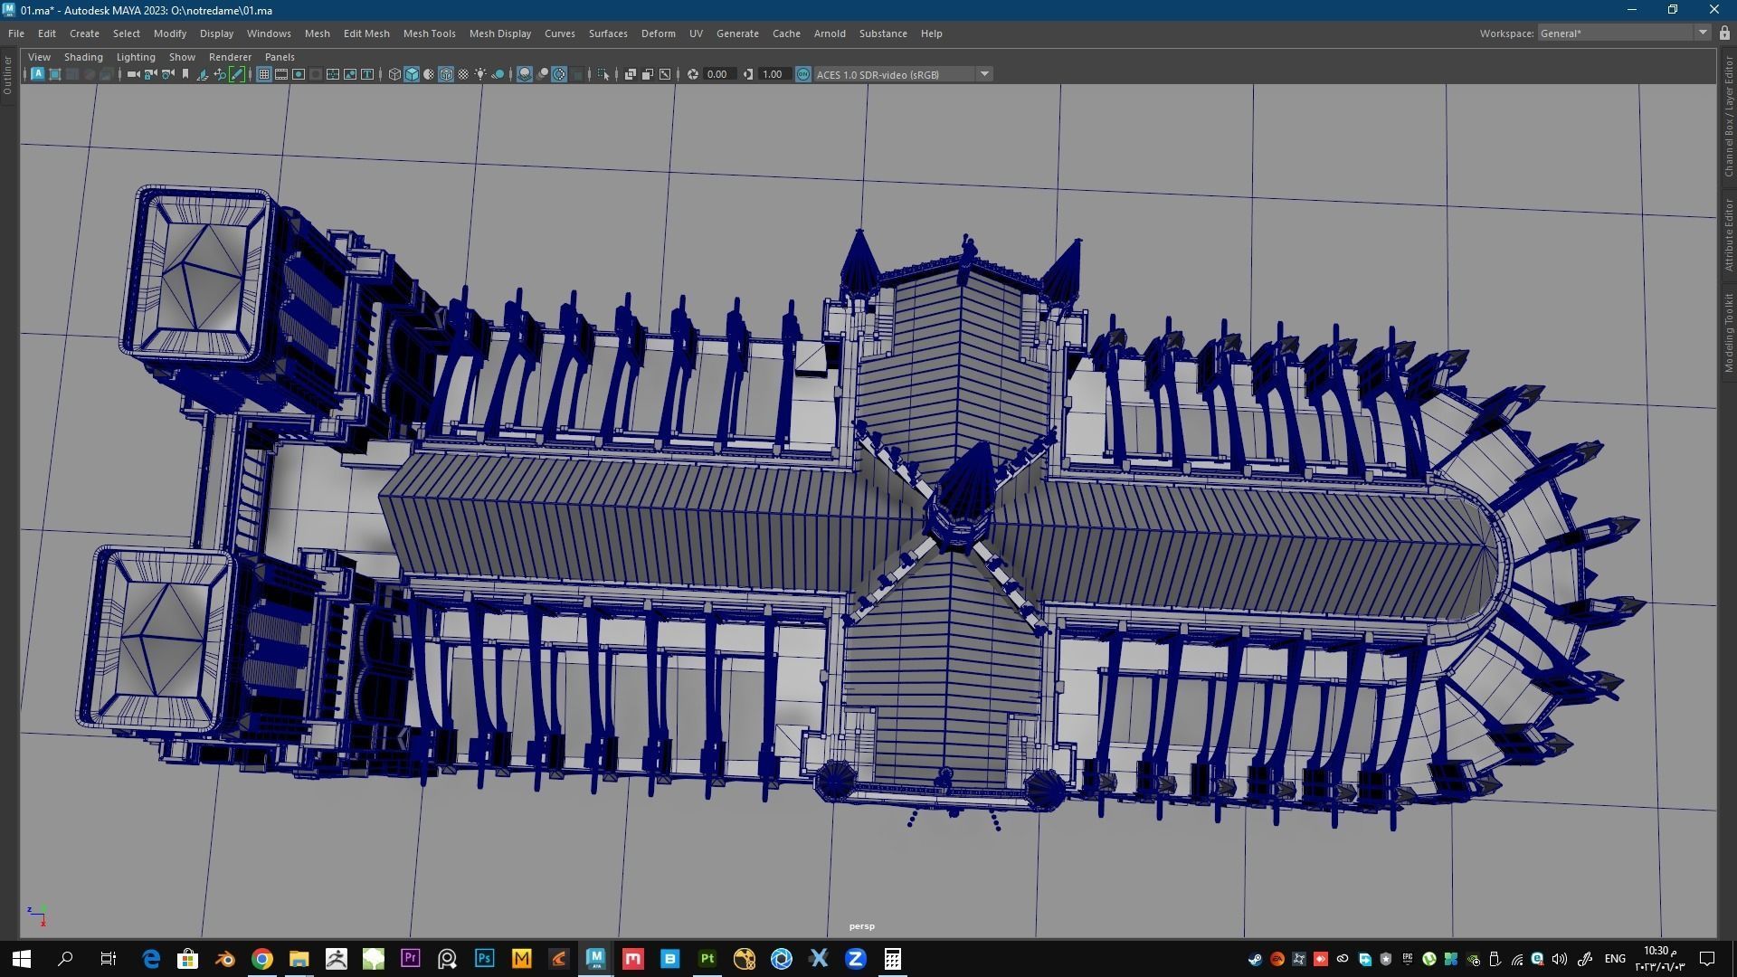Viewport: 1737px width, 977px height.
Task: Open Premiere Pro from the taskbar
Action: click(410, 959)
